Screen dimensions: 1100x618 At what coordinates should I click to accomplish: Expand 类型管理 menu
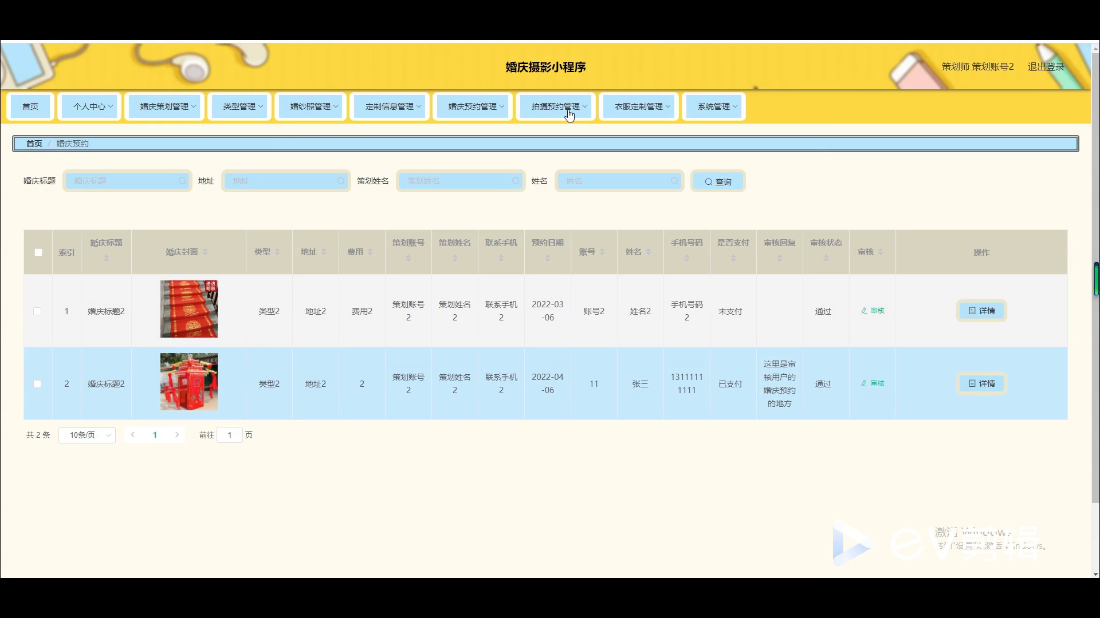(x=239, y=106)
